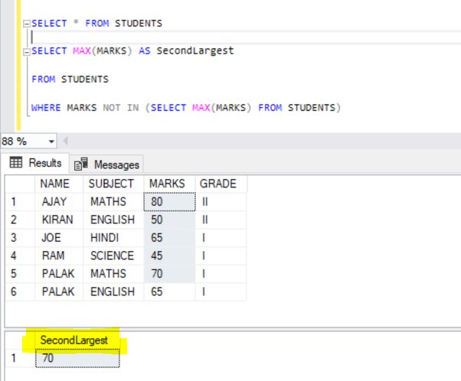Select the GRADE column header

tap(221, 184)
